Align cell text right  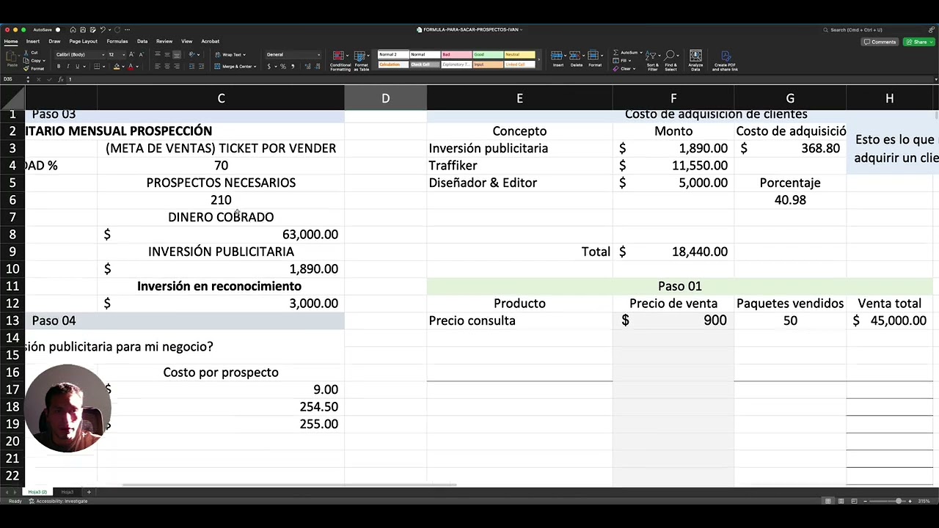(177, 67)
